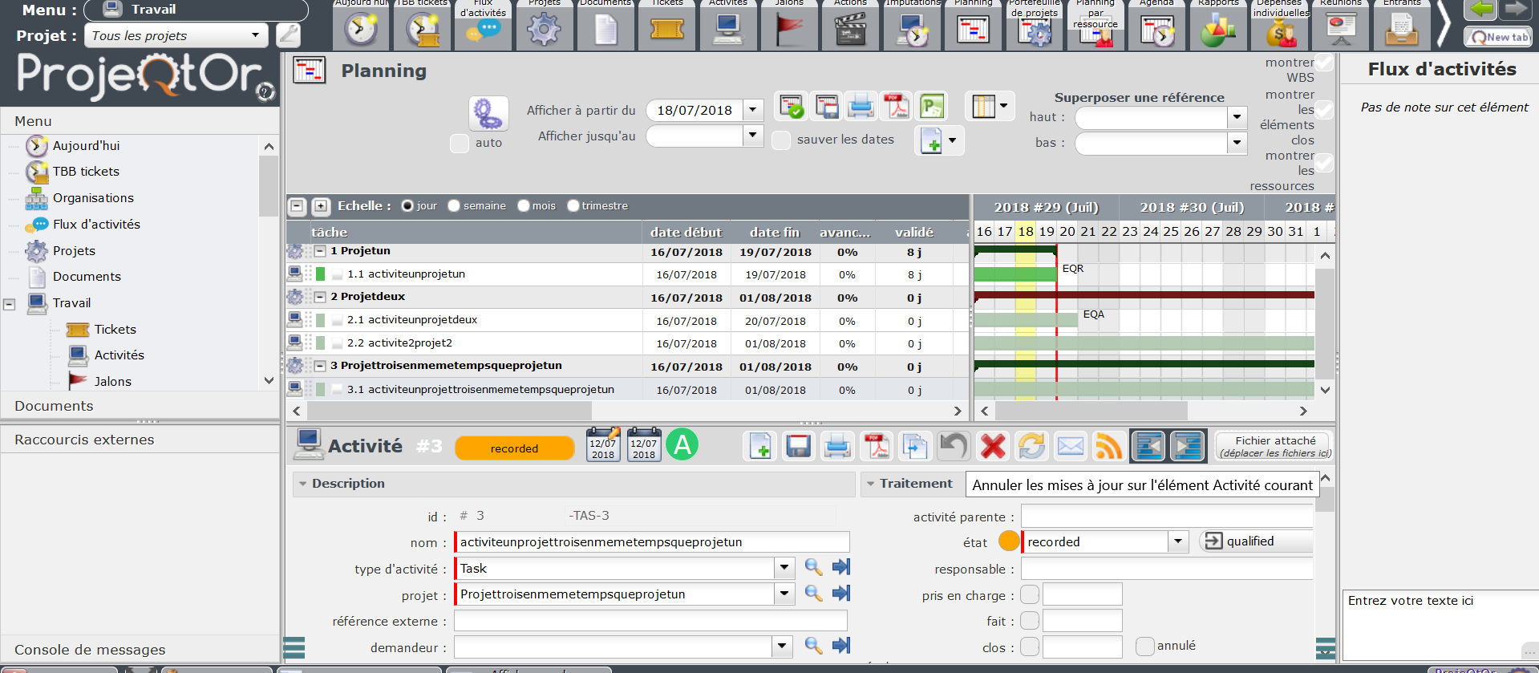Enable the auto planning checkbox

[460, 143]
